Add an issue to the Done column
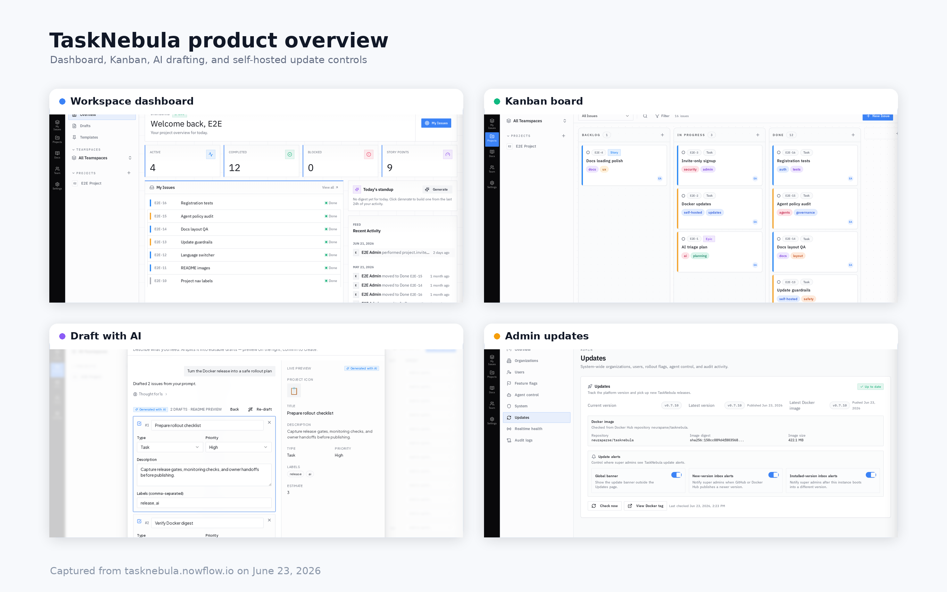 [853, 135]
